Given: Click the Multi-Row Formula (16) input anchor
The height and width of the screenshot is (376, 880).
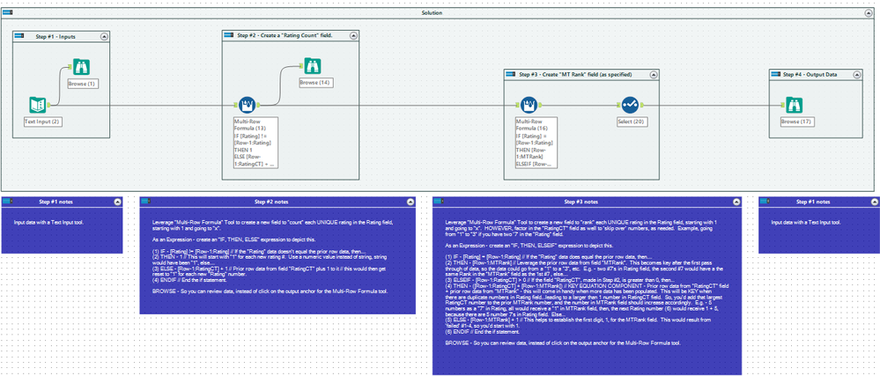Looking at the screenshot, I should click(517, 105).
